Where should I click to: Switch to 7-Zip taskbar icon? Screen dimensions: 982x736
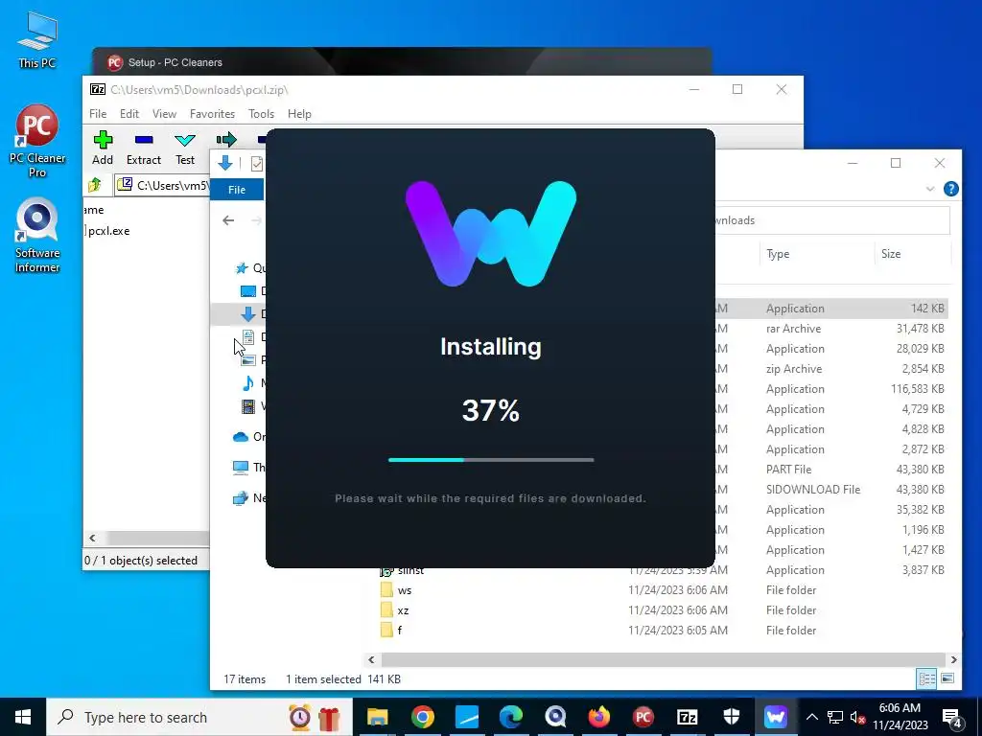point(687,717)
